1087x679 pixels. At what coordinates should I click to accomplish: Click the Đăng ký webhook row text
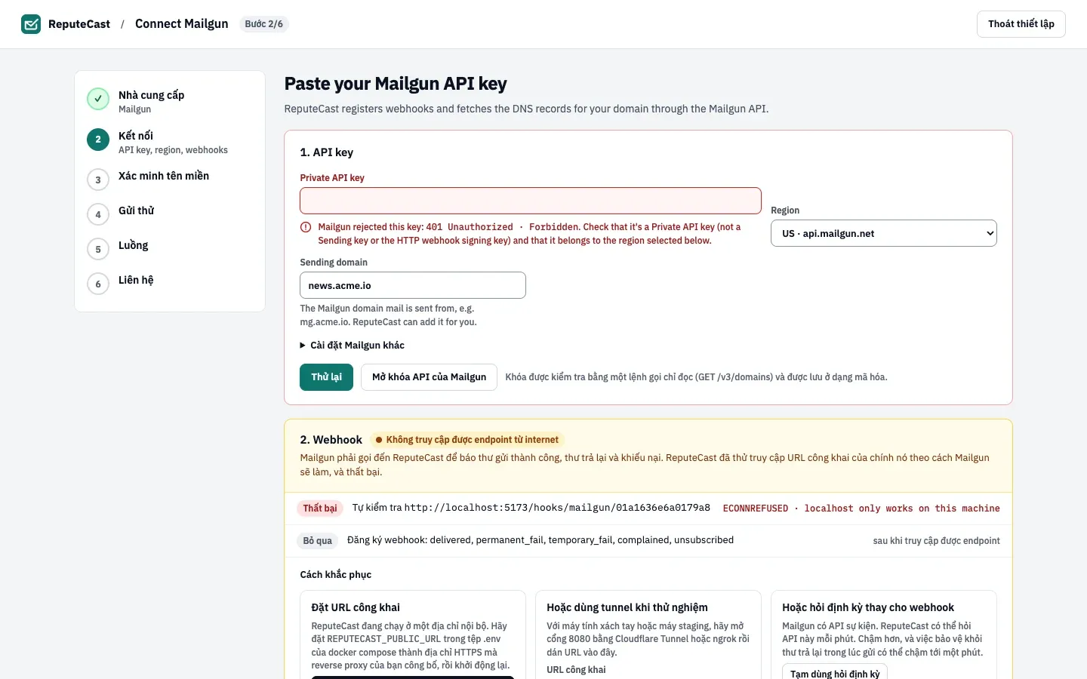coord(540,540)
